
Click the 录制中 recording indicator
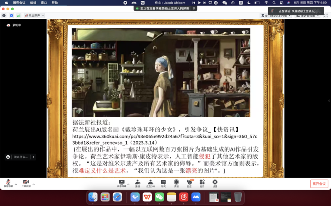click(14, 25)
